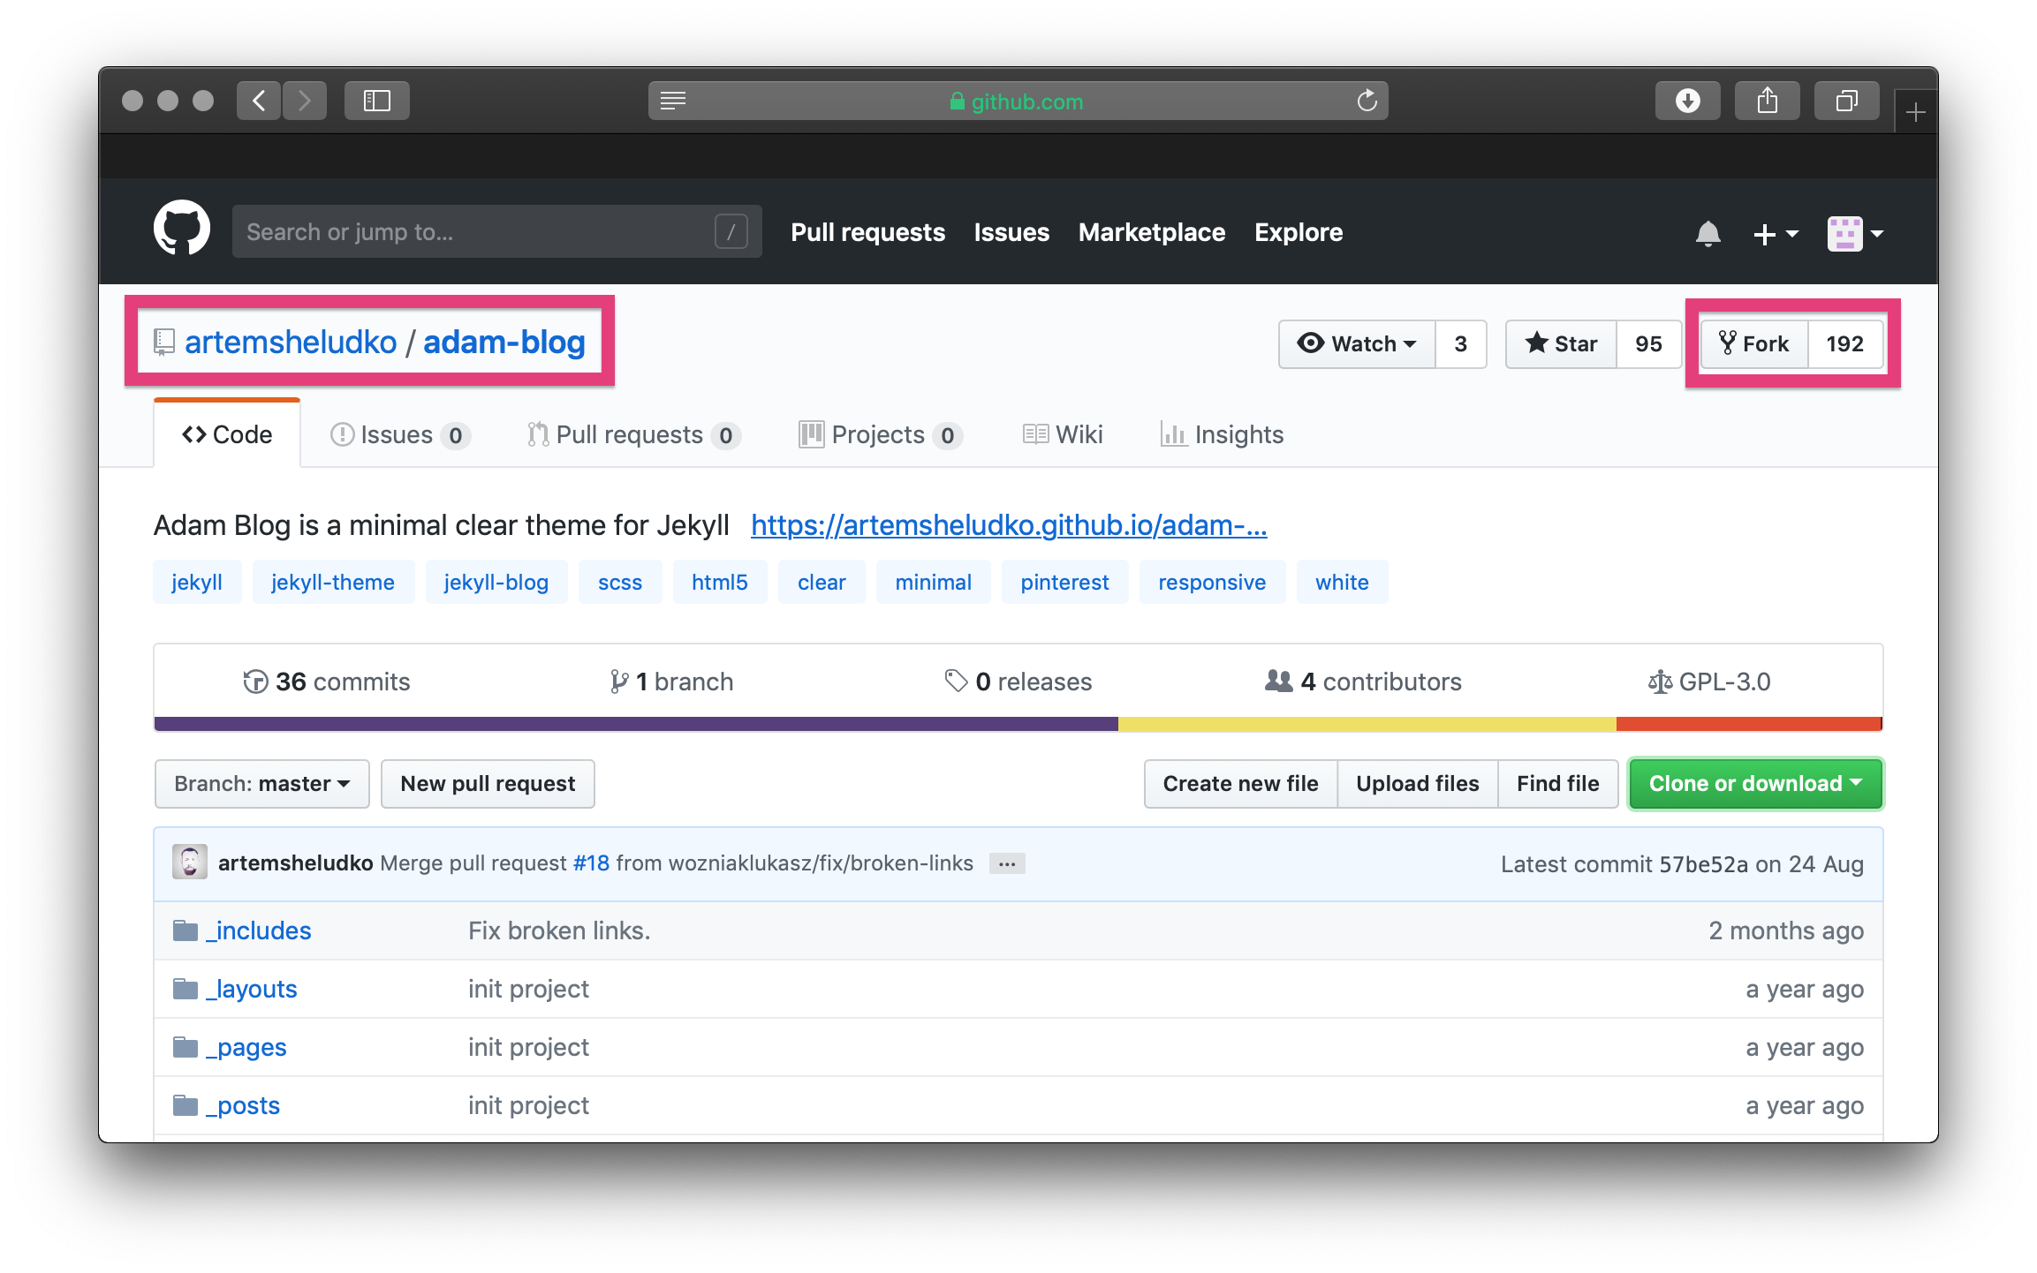This screenshot has height=1273, width=2037.
Task: Switch to the Issues tab
Action: point(400,434)
